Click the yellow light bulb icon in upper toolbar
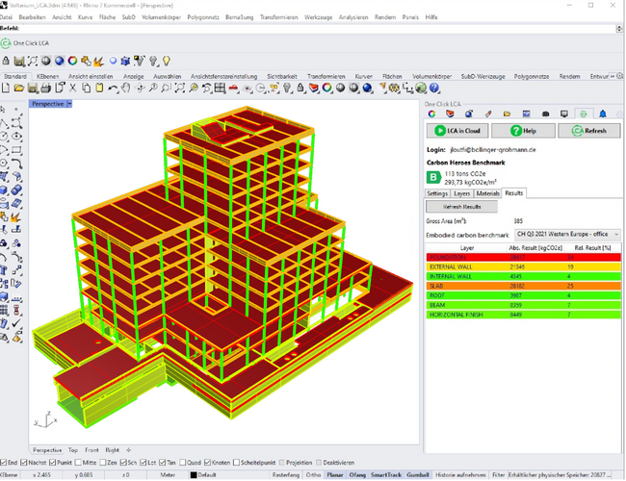The height and width of the screenshot is (481, 626). coord(167,61)
